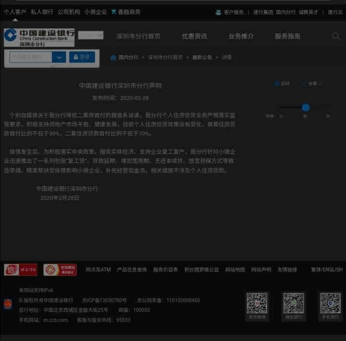Click the China Construction Bank logo
The image size is (346, 341).
[39, 37]
